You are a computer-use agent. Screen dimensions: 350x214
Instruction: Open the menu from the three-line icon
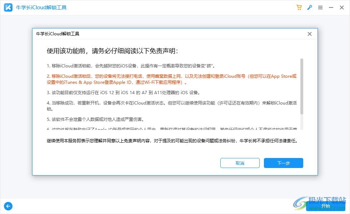point(320,7)
